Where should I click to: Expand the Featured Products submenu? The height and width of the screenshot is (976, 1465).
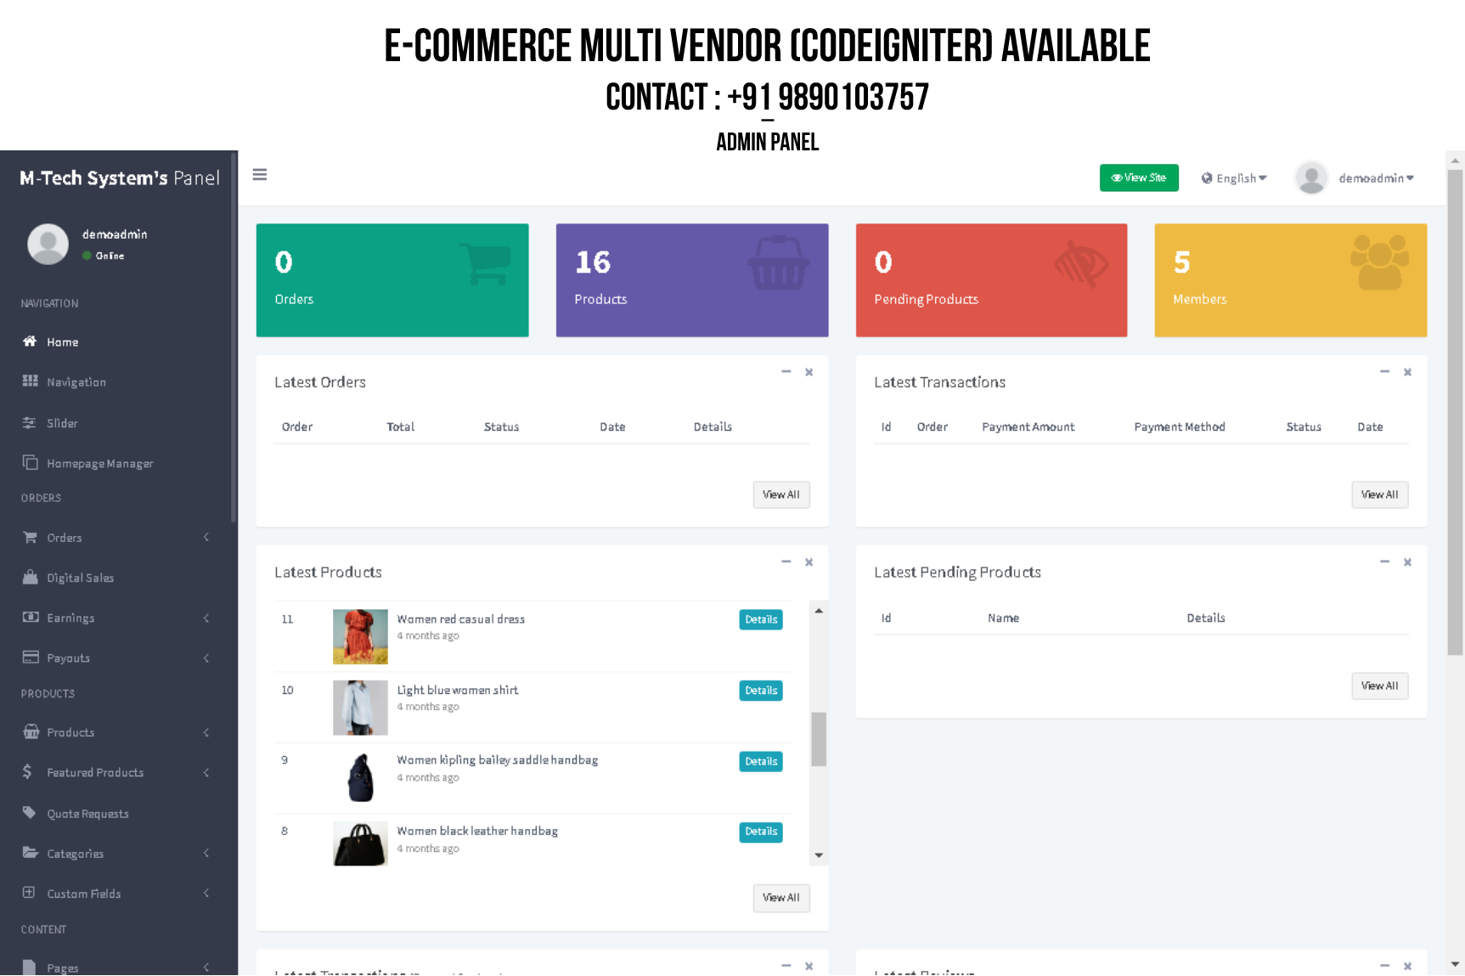click(206, 773)
